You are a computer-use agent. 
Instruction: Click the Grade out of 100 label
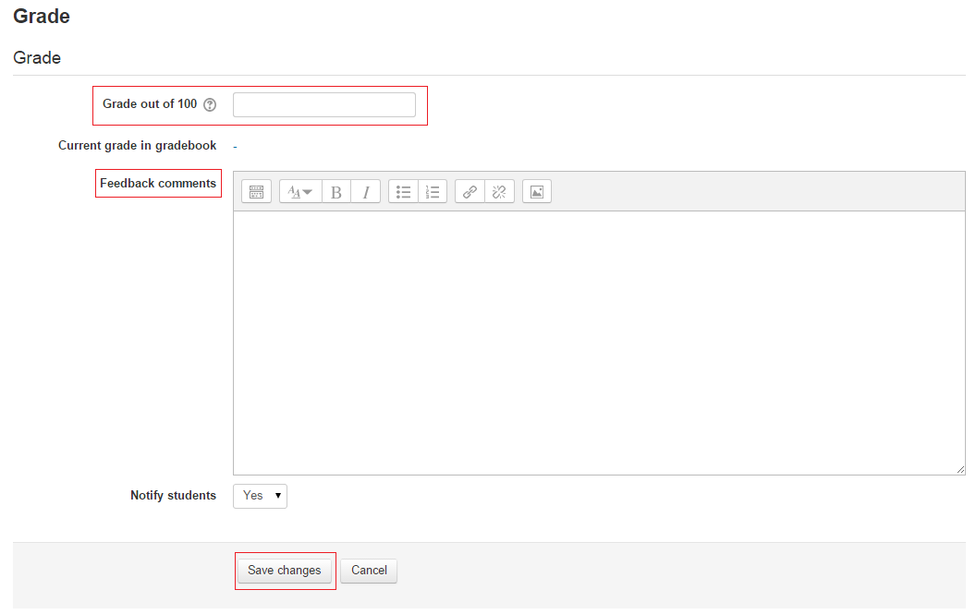(150, 104)
